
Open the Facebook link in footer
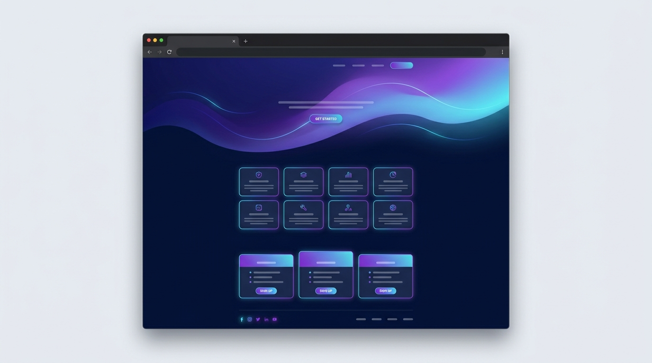(x=242, y=320)
